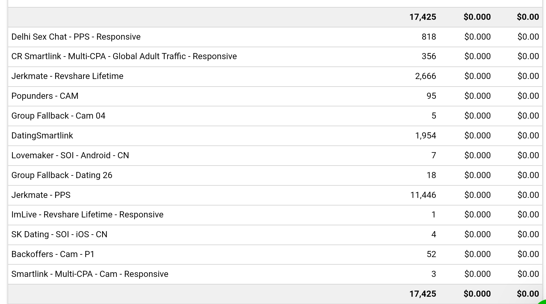Image resolution: width=546 pixels, height=304 pixels.
Task: Select ImLive Revshare Lifetime Responsive row
Action: [275, 215]
